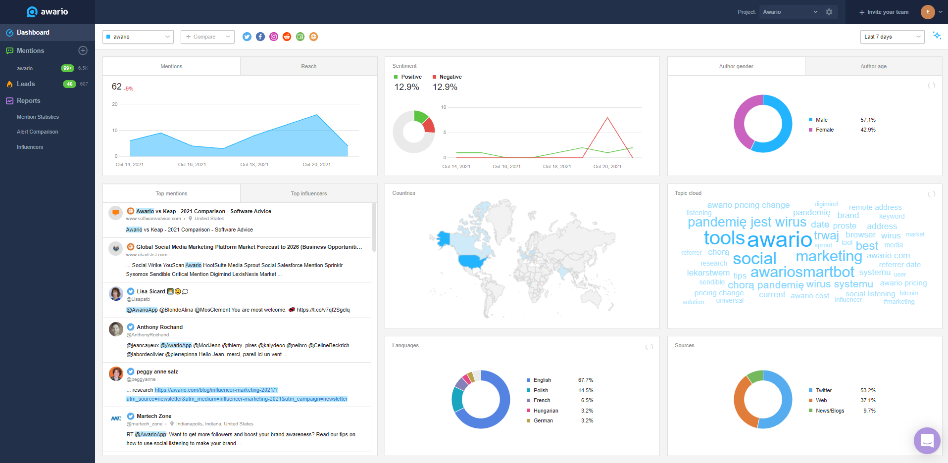The image size is (948, 463).
Task: Toggle the Negative sentiment legend marker
Action: coord(434,77)
